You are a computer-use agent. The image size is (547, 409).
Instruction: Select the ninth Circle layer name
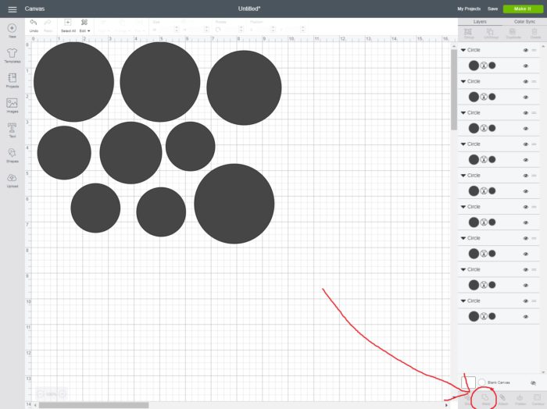pos(474,301)
